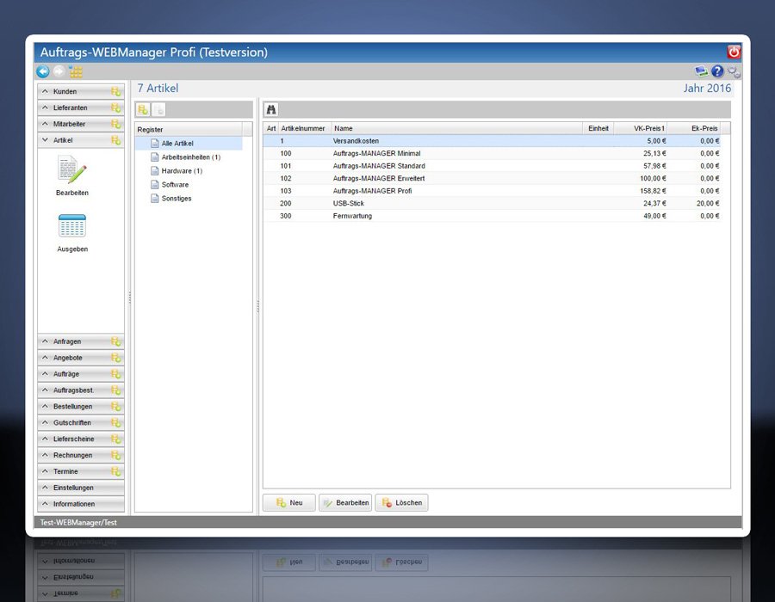Click add icon next to Bestellungen
The height and width of the screenshot is (602, 775).
pos(115,407)
